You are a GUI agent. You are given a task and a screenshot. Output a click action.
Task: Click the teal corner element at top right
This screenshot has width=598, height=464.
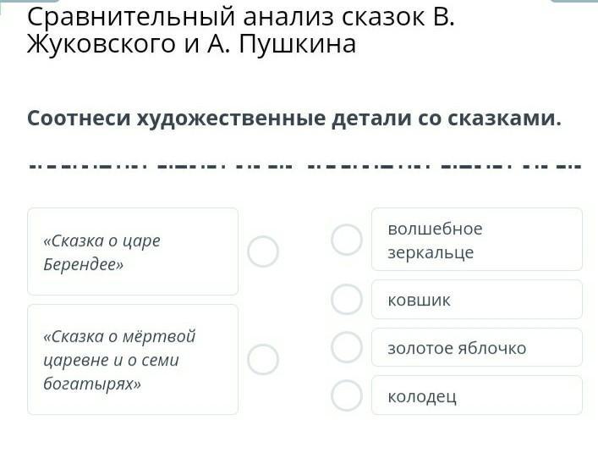(575, 2)
